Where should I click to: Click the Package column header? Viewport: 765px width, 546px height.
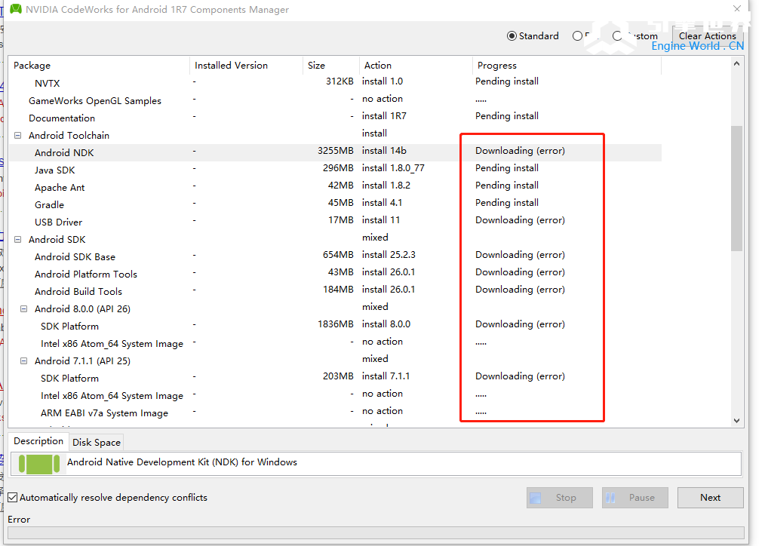(x=99, y=66)
